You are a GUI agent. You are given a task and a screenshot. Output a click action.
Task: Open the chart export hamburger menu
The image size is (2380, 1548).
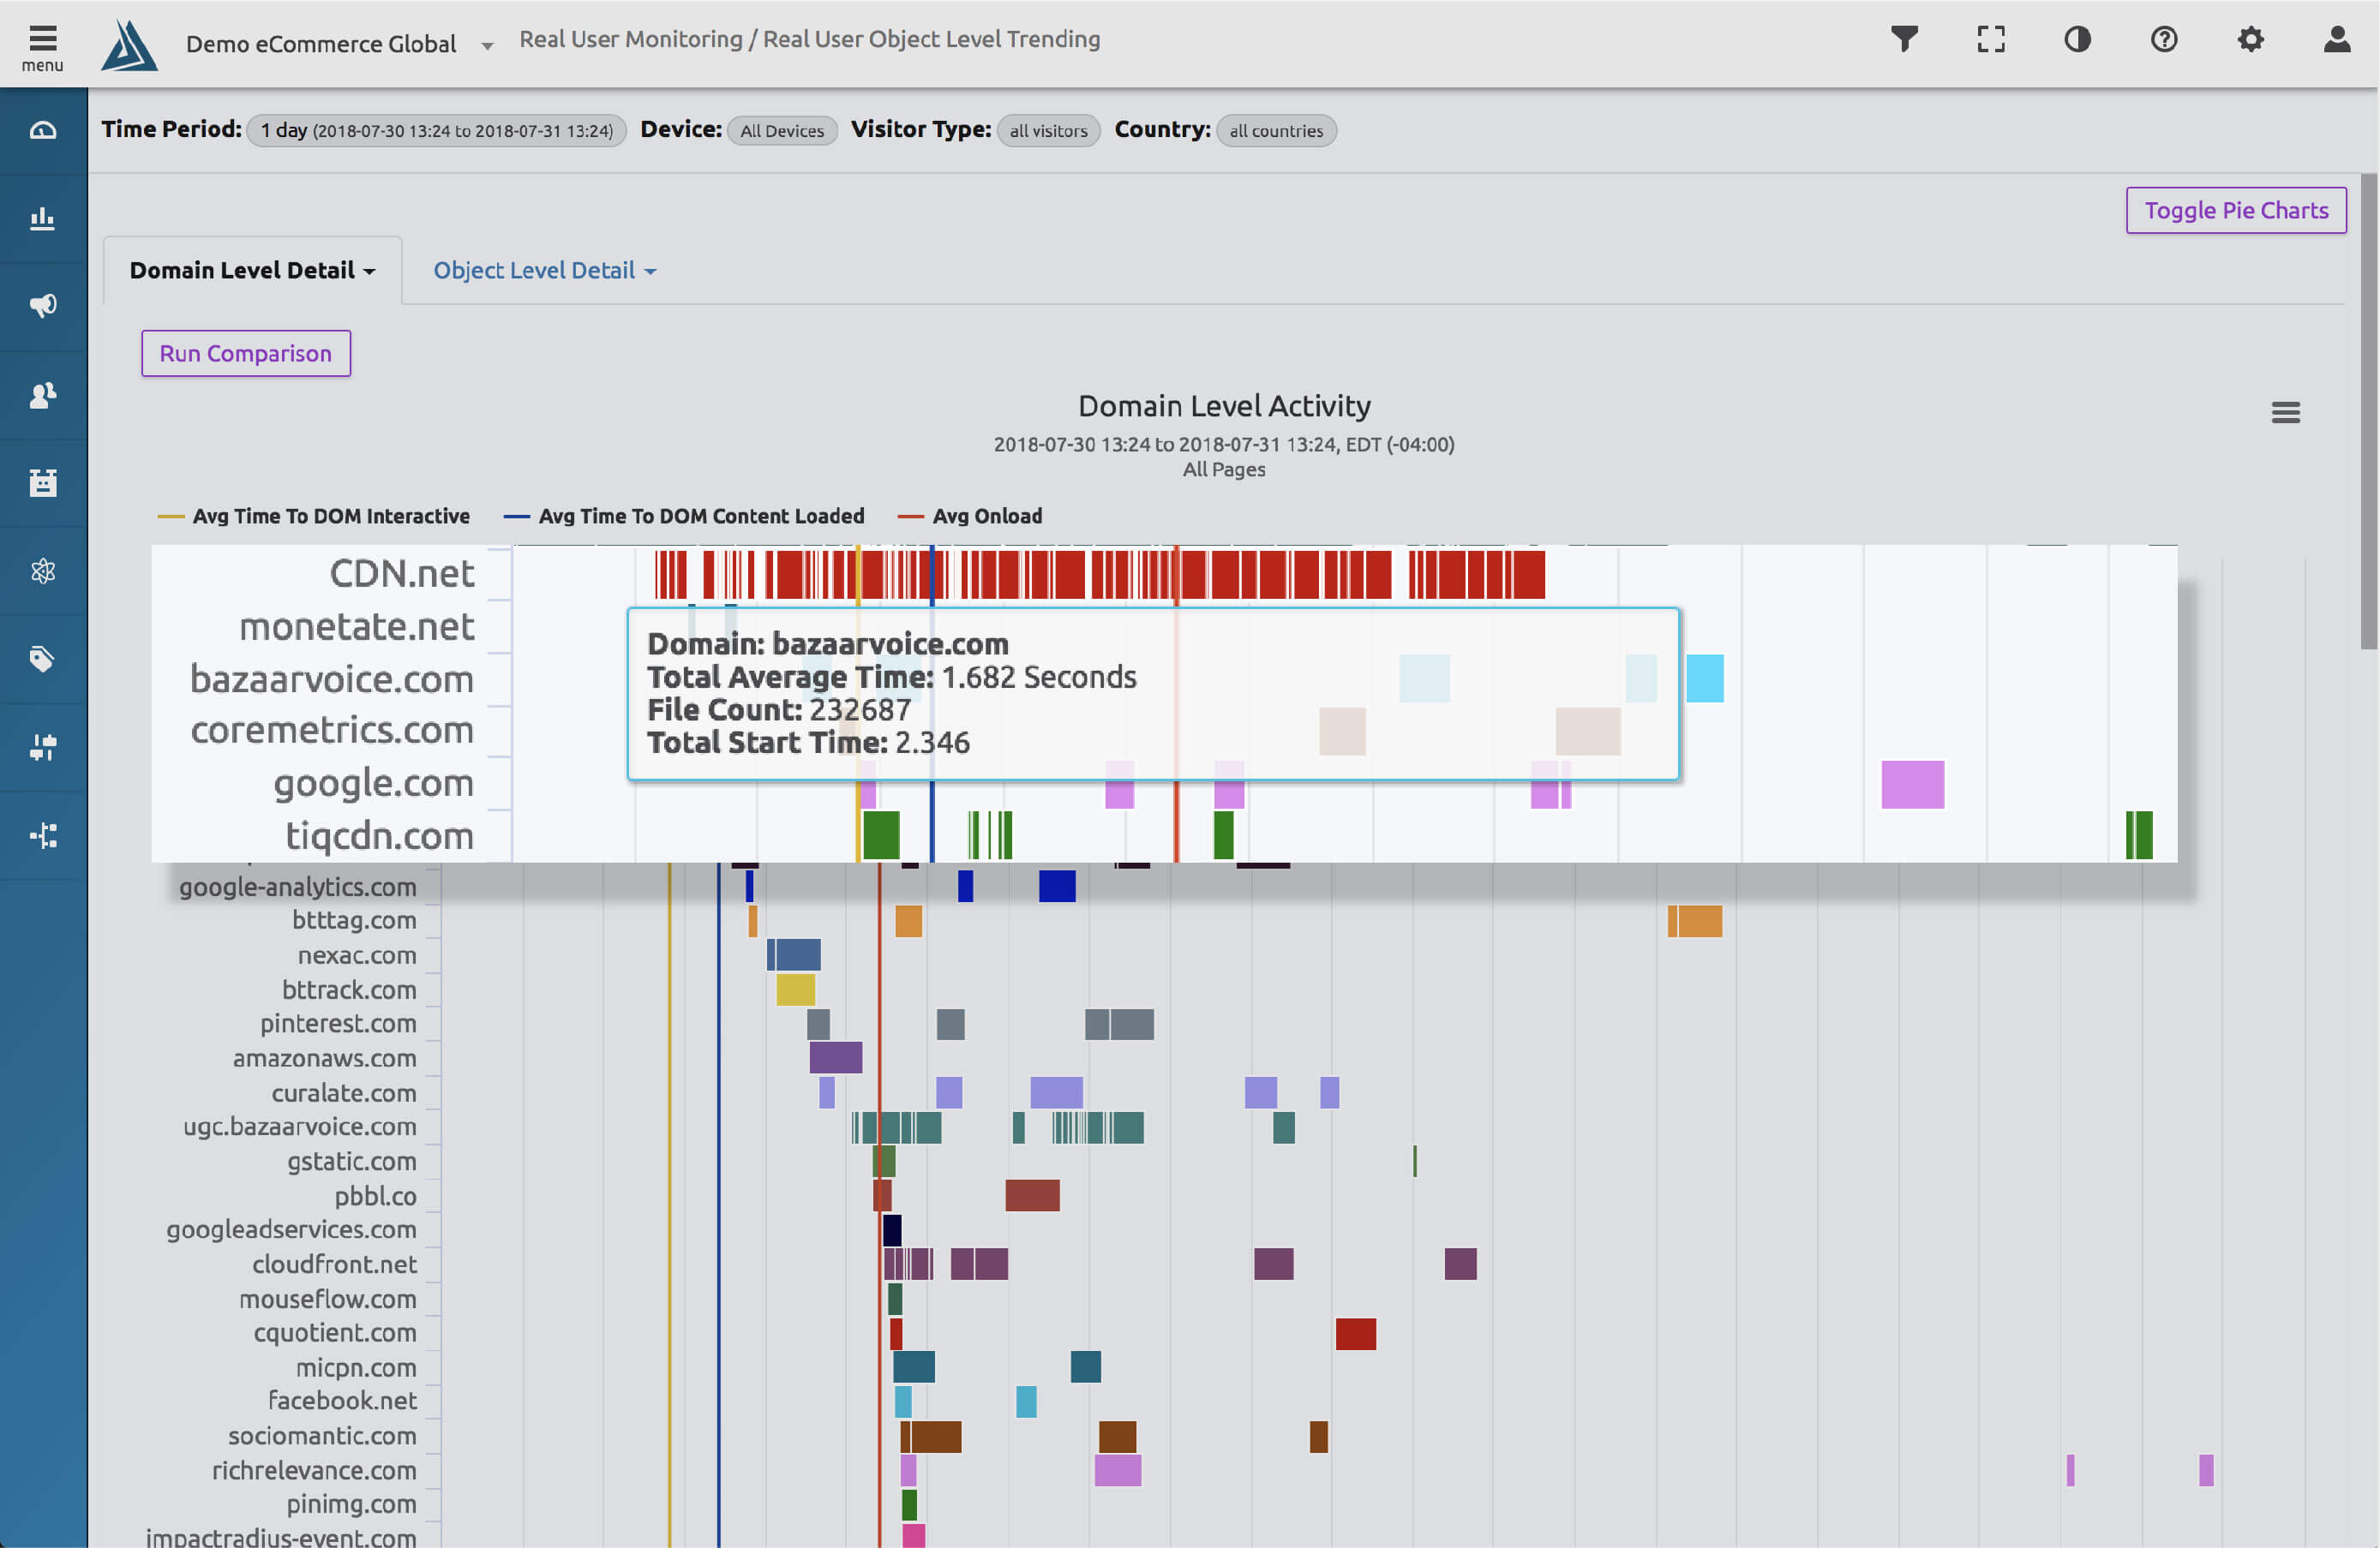coord(2286,412)
